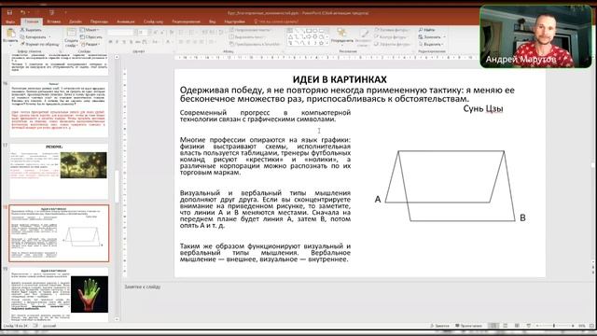Switch to the Insert (Вставка) tab
This screenshot has height=336, width=597.
tap(54, 21)
